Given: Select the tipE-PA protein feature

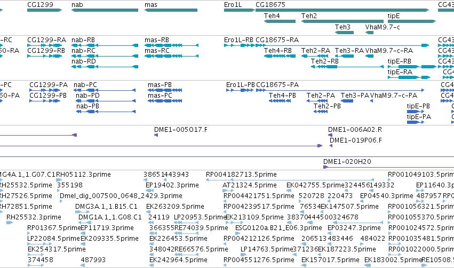Looking at the screenshot, I should tap(416, 122).
